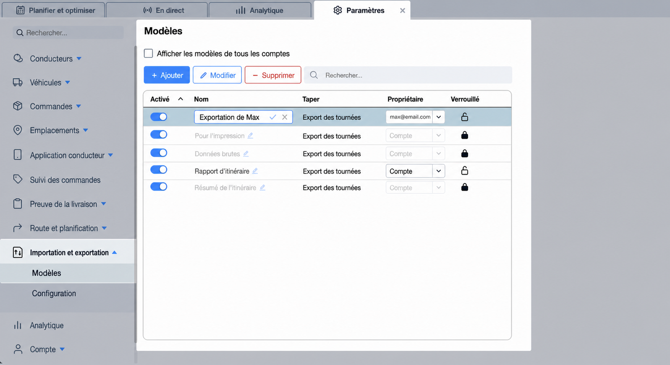Edit the 'Pour l'impression' name pencil

coord(250,136)
